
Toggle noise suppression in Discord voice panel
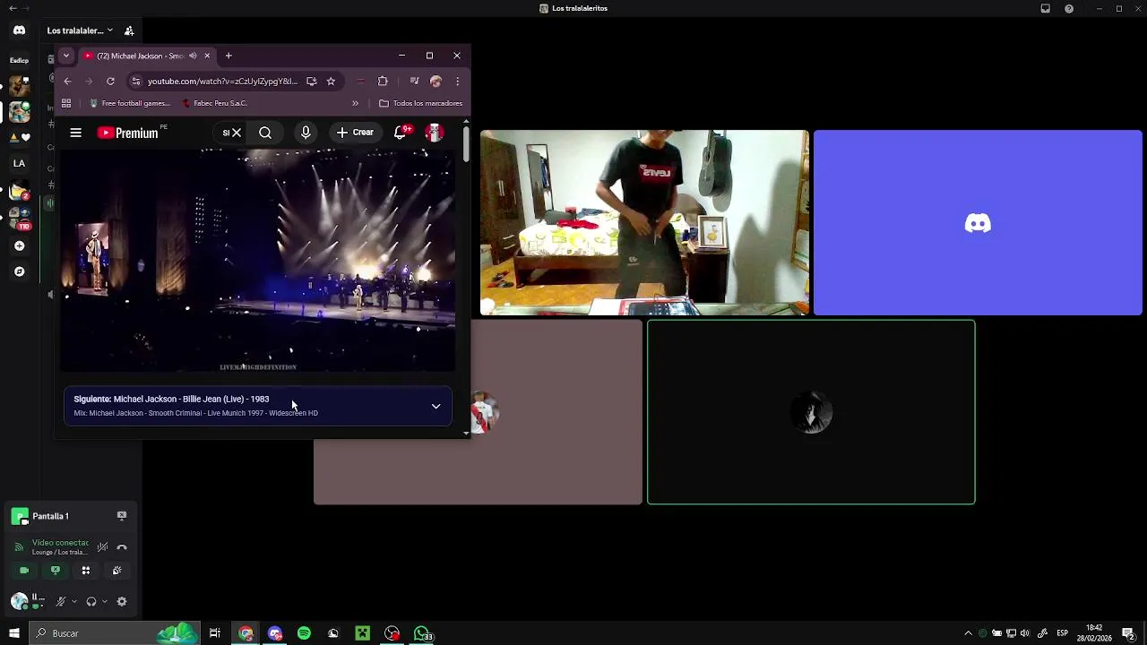tap(102, 546)
